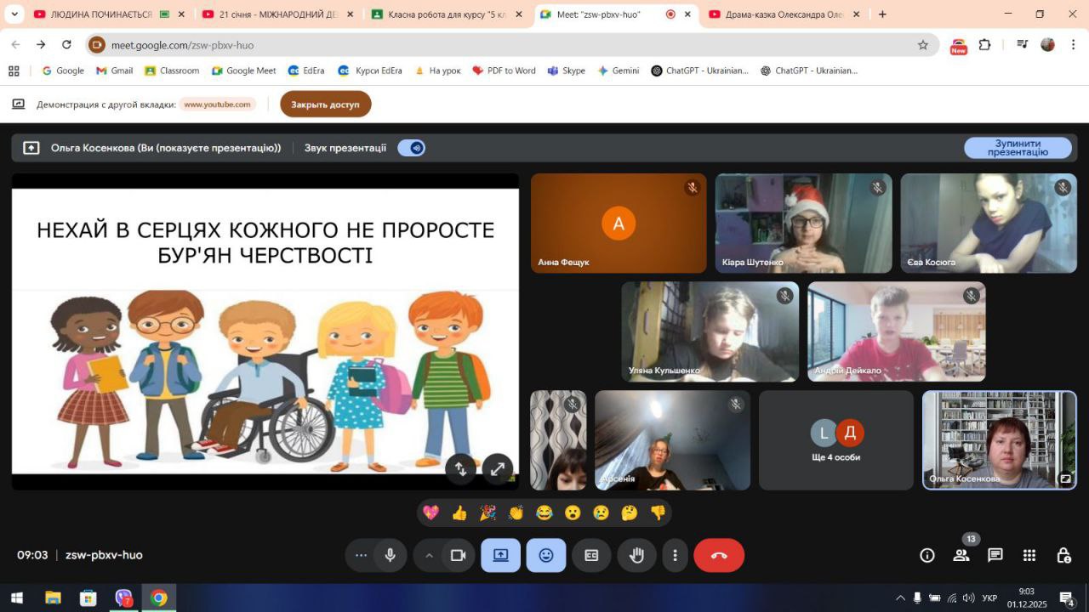The width and height of the screenshot is (1089, 612).
Task: Click the Закрыть доступ button
Action: (x=325, y=105)
